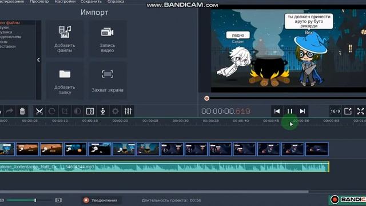Open the Справка menu
366x206 pixels.
116,2
